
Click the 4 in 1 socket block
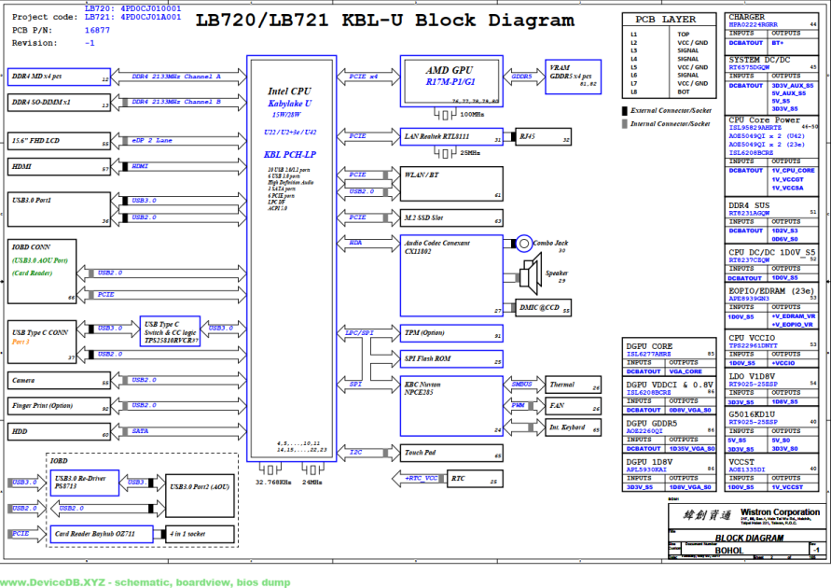coord(200,534)
